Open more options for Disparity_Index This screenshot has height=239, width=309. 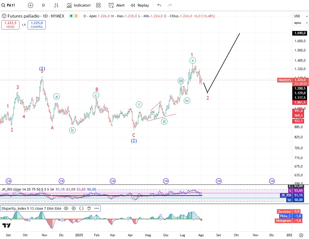97,208
